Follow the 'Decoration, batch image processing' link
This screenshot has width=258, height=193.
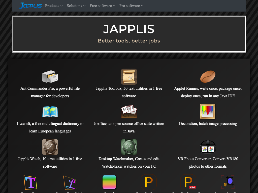tap(208, 124)
